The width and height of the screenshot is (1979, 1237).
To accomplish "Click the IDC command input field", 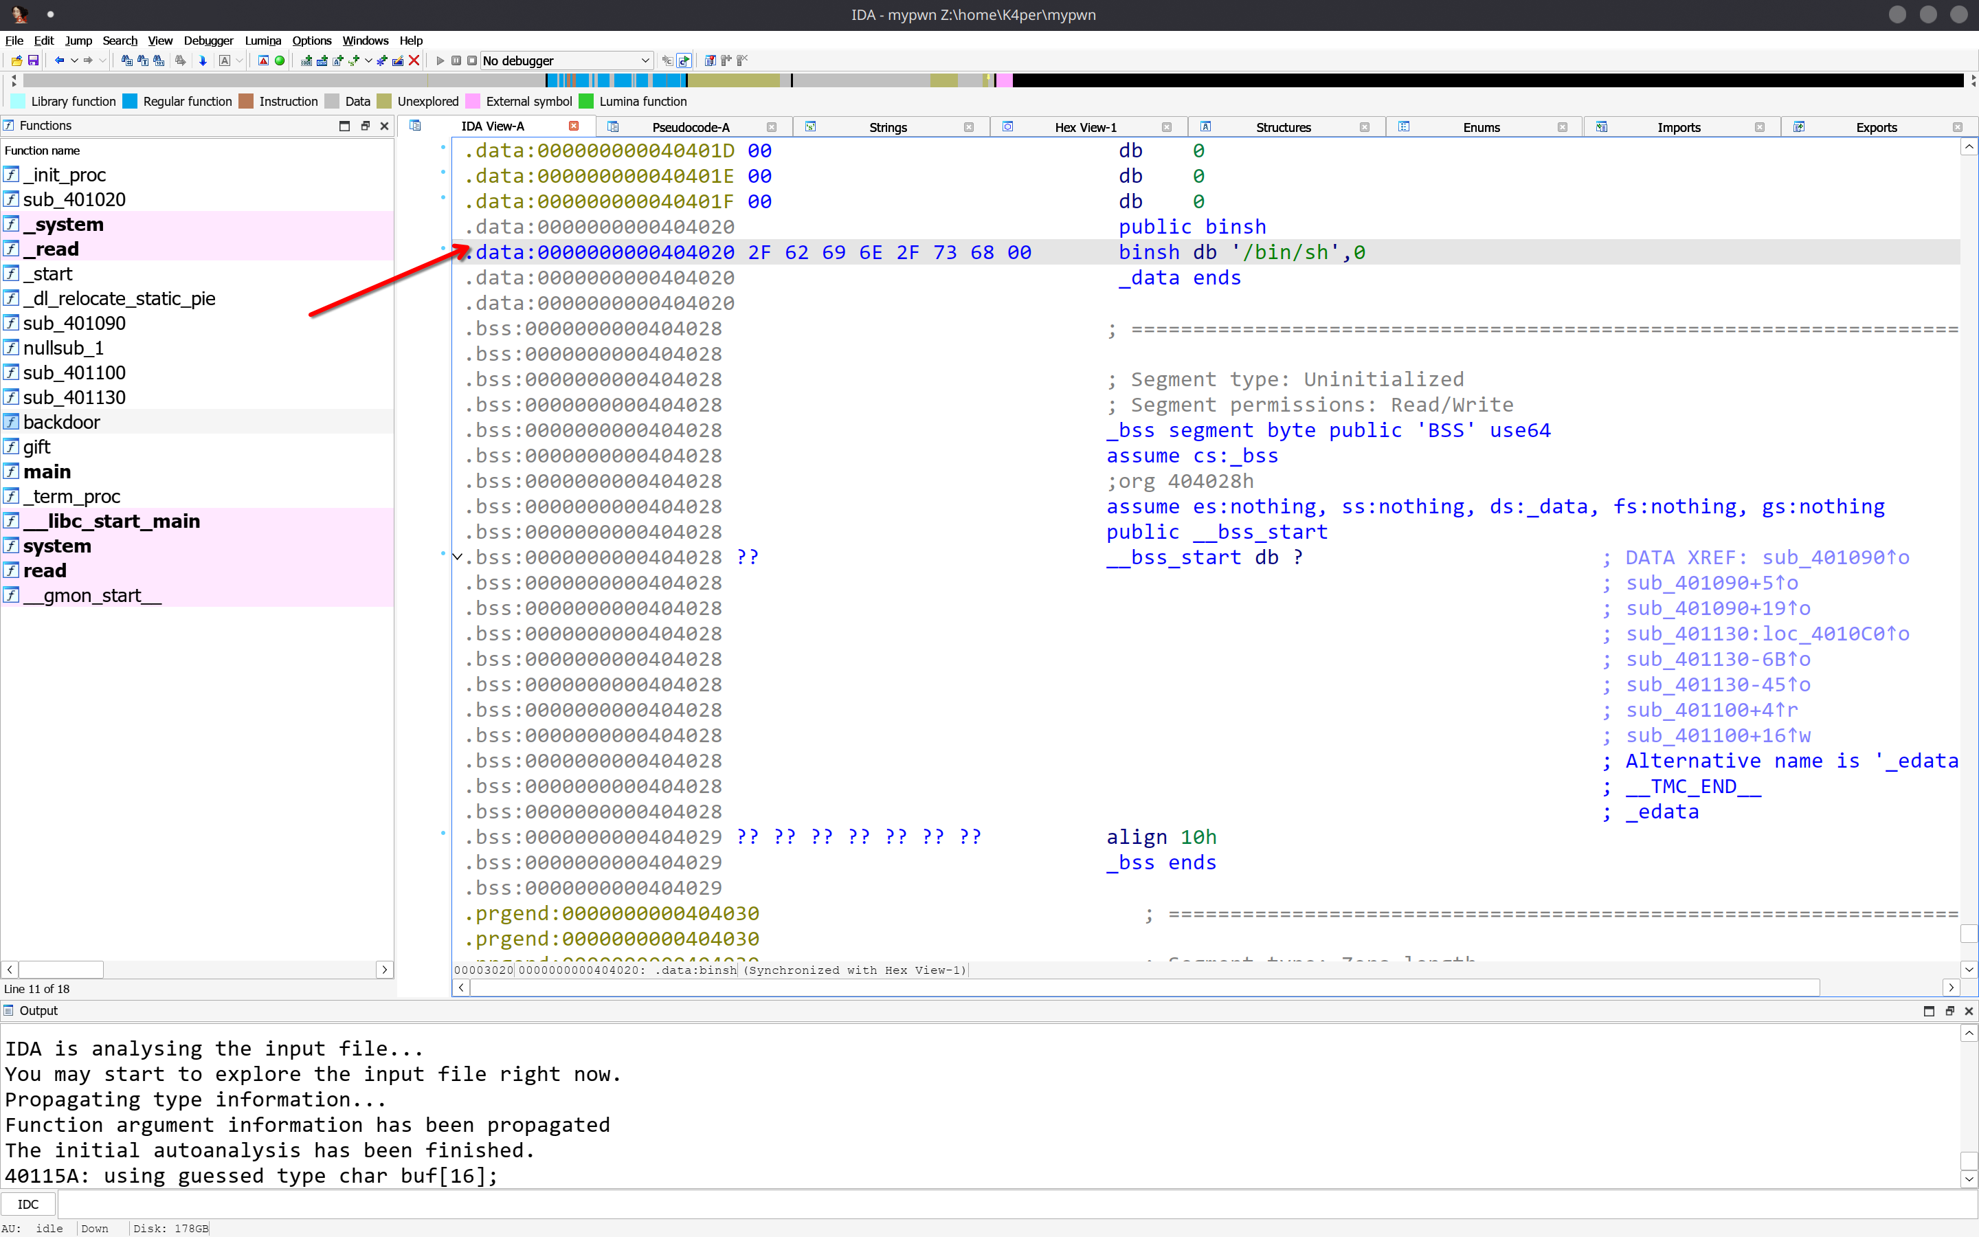I will click(1014, 1204).
